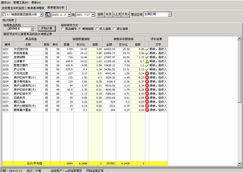This screenshot has width=243, height=173.
Task: Click the 合计/平均值 summary label
Action: click(x=34, y=163)
